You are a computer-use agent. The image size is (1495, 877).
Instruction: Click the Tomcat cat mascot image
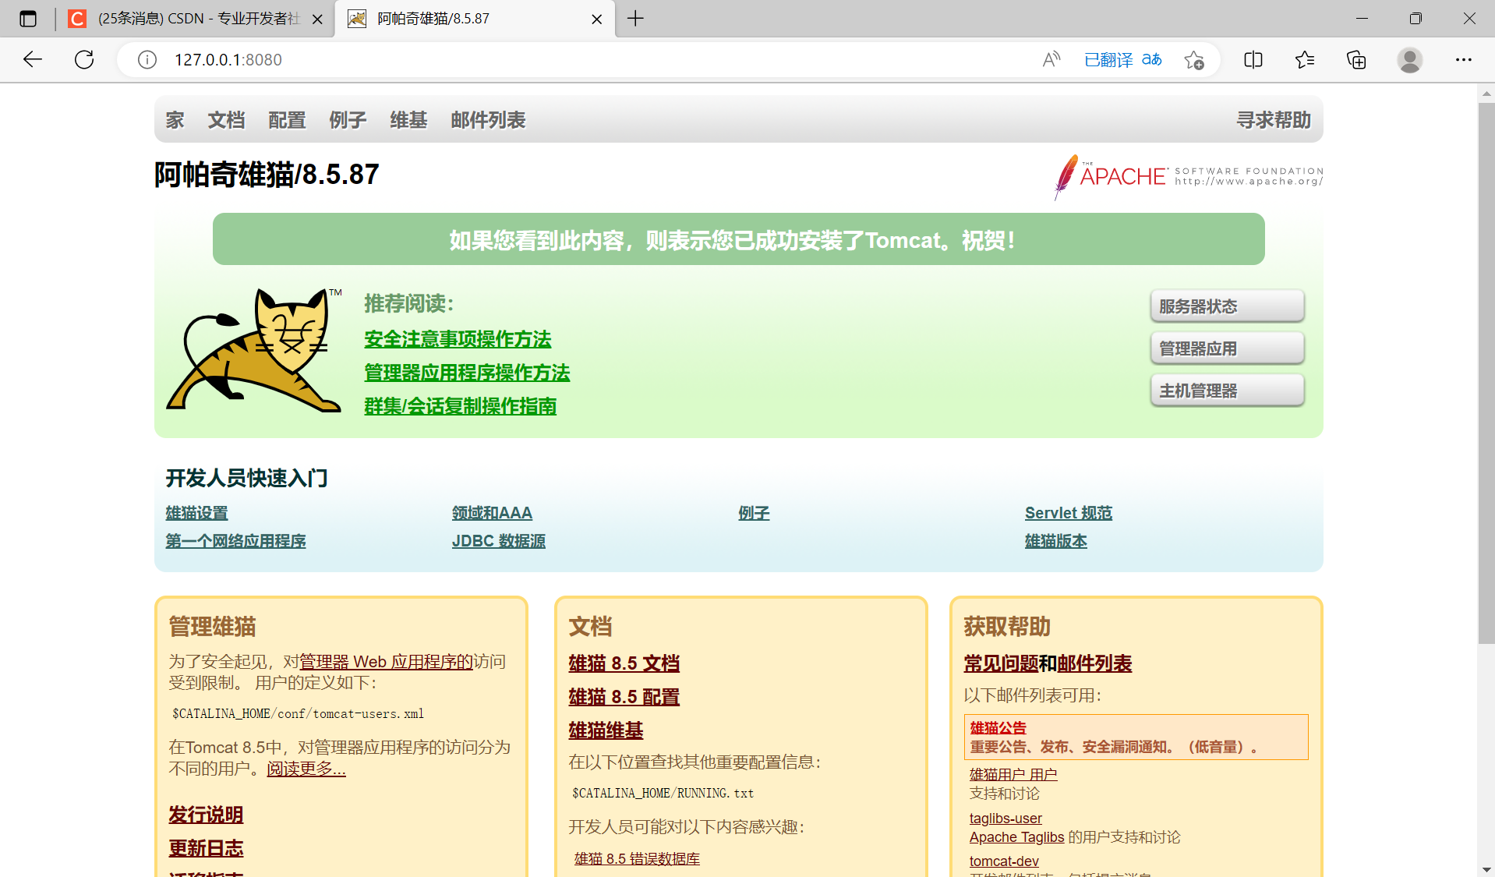[254, 349]
